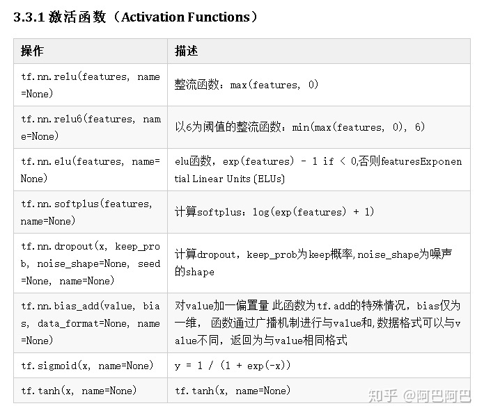Click the 'tf.nn.softplus(features, name=None)' cell
Viewport: 484px width, 415px height.
tap(91, 212)
